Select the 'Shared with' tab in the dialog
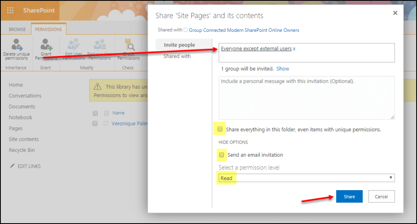417x224 pixels. tap(177, 56)
